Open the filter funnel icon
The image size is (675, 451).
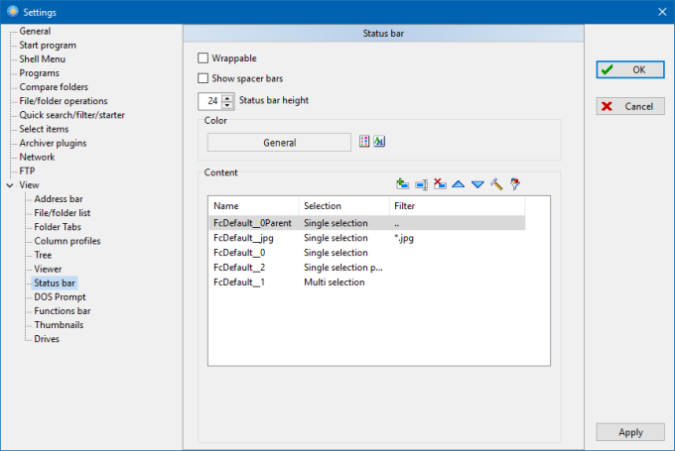(x=515, y=184)
